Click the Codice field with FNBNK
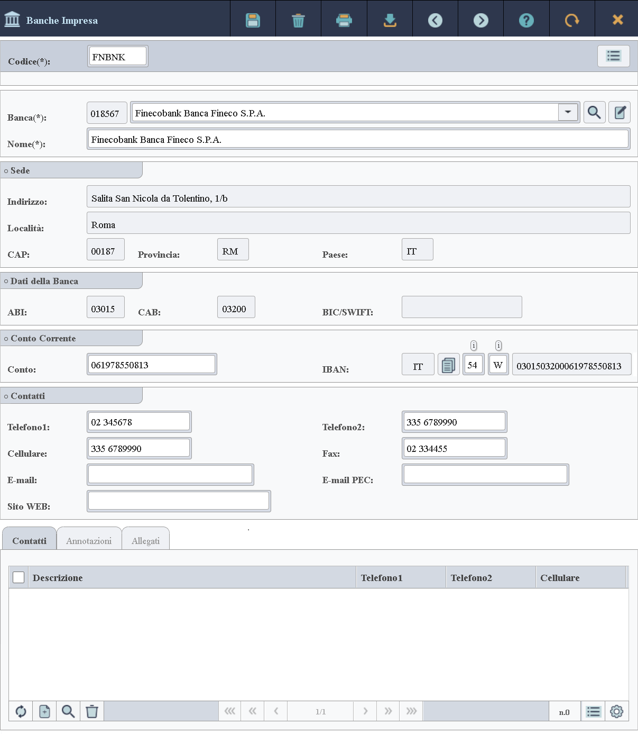This screenshot has width=638, height=734. click(x=117, y=56)
